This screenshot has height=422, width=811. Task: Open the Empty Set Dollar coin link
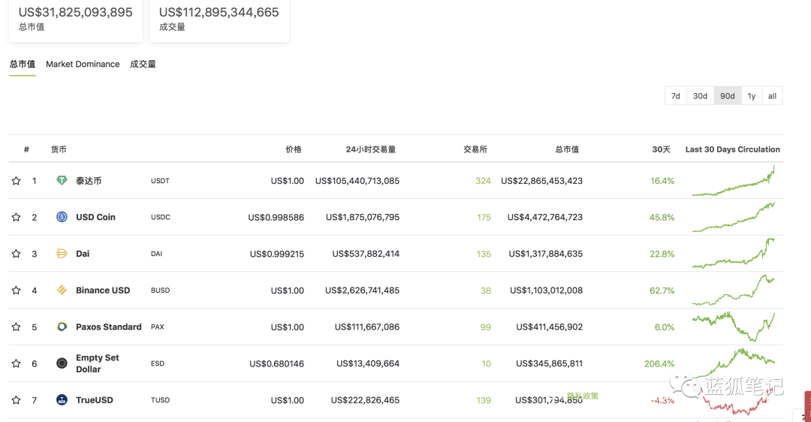(x=97, y=363)
